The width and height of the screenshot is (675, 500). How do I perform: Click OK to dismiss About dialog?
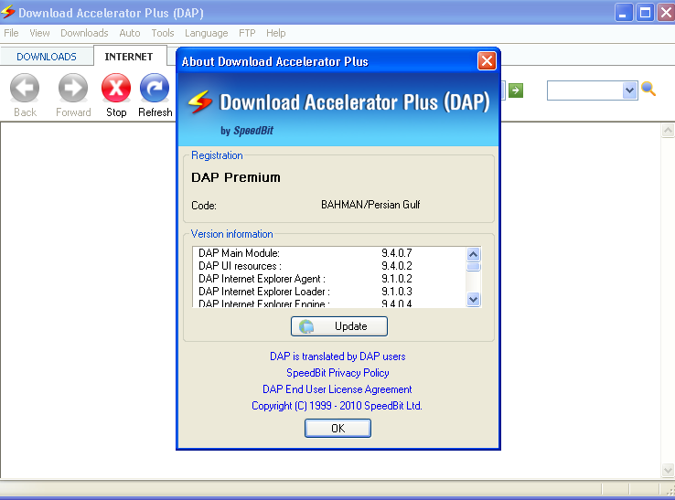337,428
